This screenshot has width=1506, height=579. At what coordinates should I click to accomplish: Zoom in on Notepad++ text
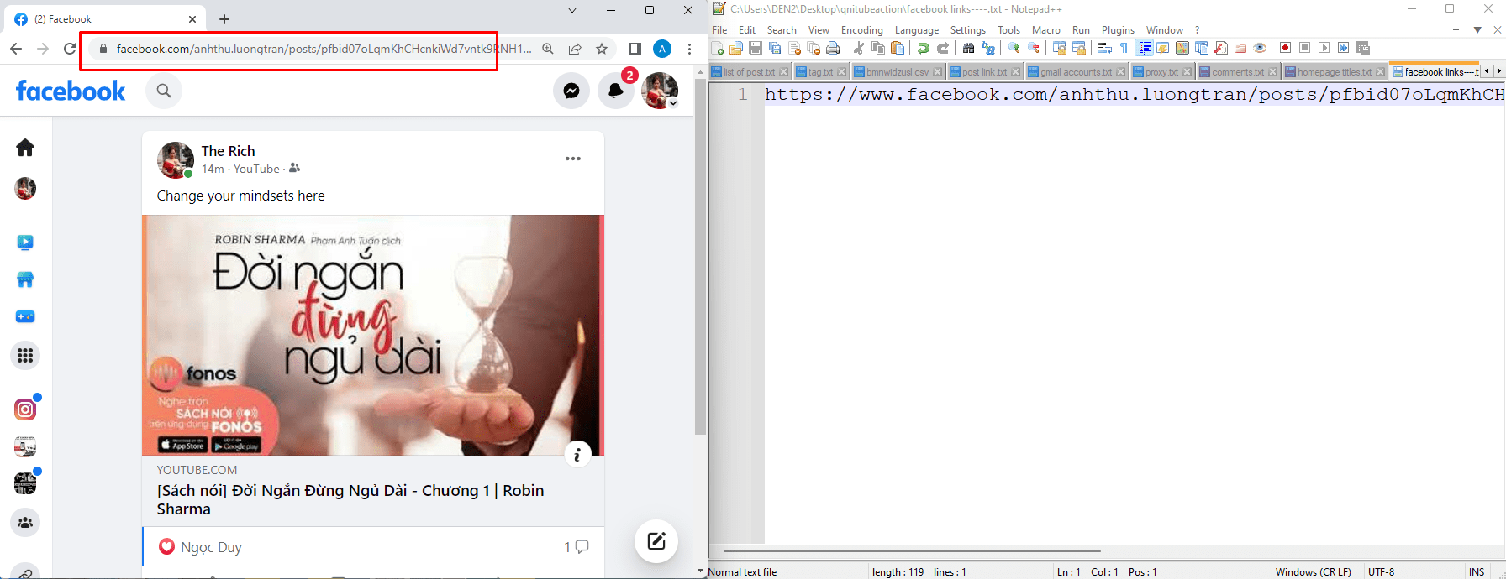point(1014,48)
